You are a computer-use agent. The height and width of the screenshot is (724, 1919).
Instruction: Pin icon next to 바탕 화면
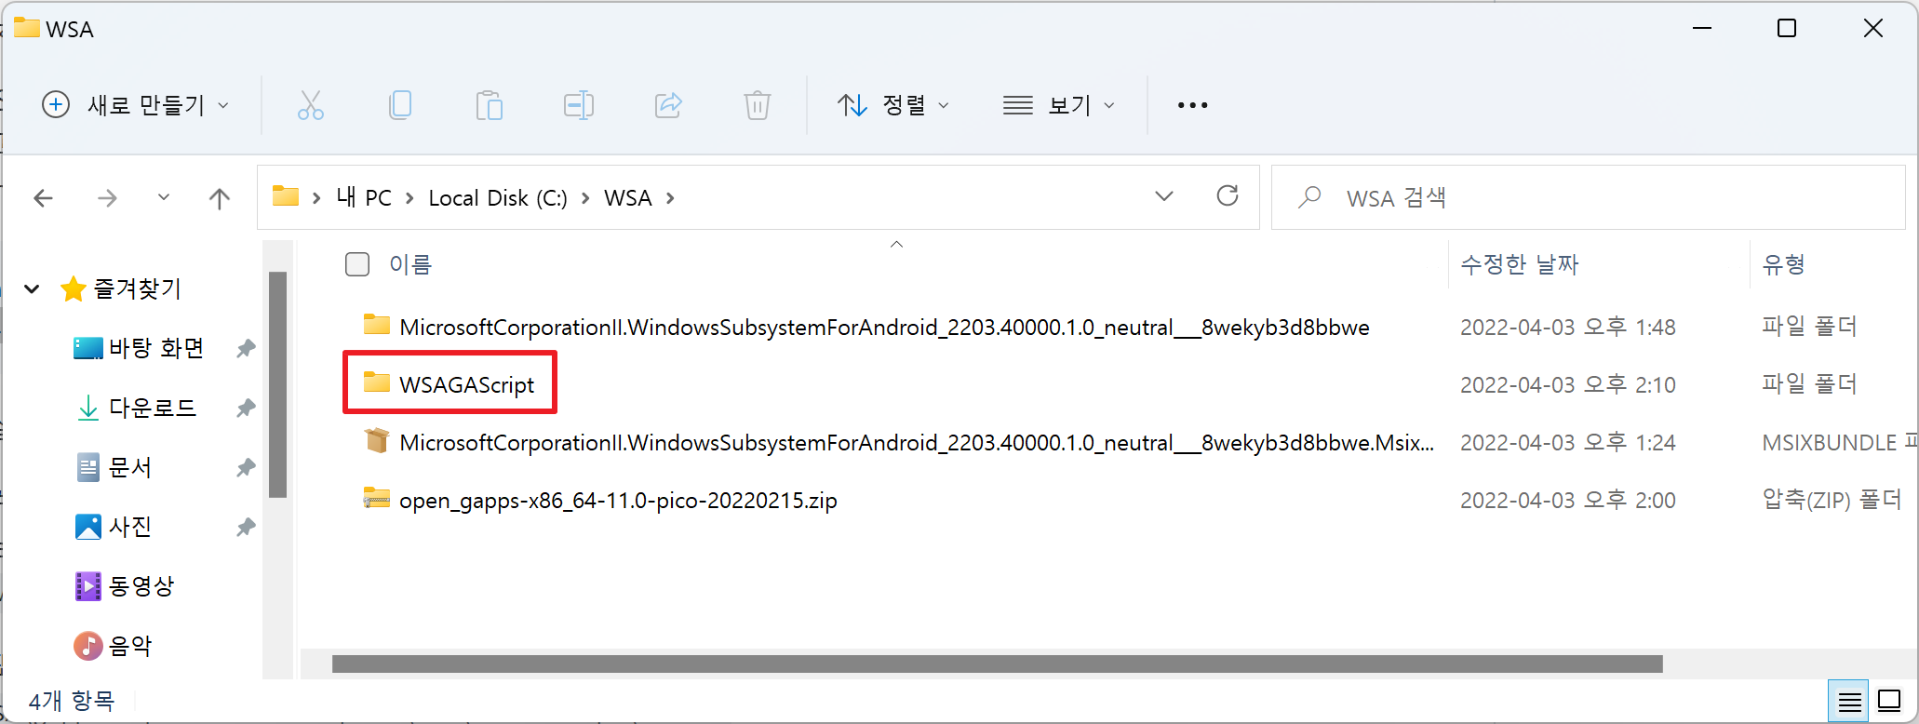(246, 348)
